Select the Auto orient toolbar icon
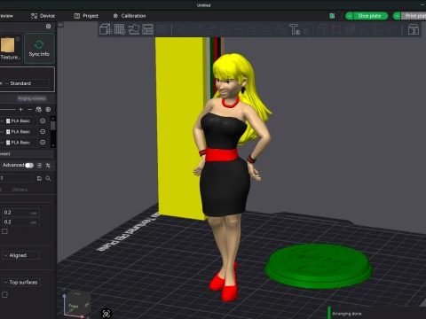Image resolution: width=426 pixels, height=319 pixels. pos(134,29)
